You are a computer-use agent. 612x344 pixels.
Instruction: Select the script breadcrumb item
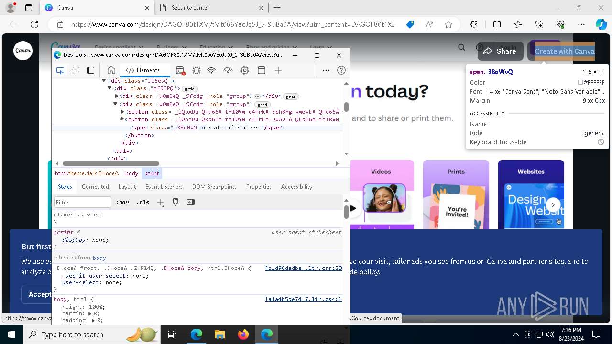[152, 173]
